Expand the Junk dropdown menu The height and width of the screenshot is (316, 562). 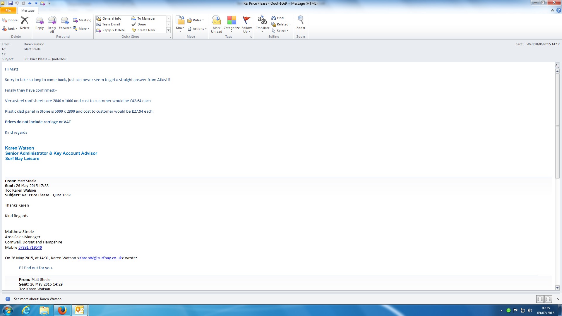(11, 29)
